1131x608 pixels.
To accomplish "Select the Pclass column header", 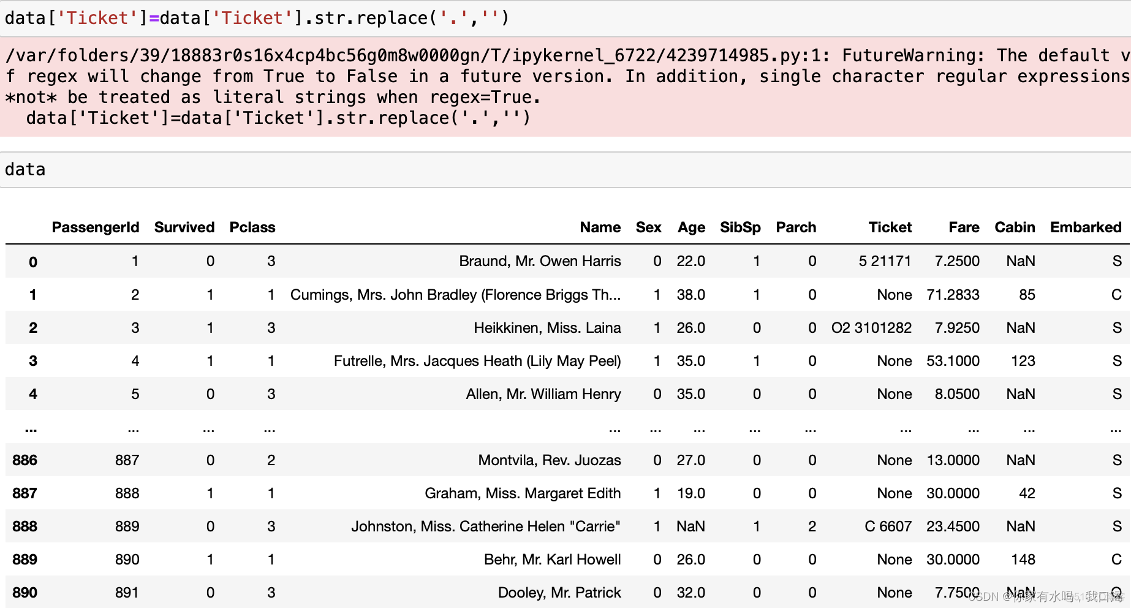I will click(x=252, y=227).
